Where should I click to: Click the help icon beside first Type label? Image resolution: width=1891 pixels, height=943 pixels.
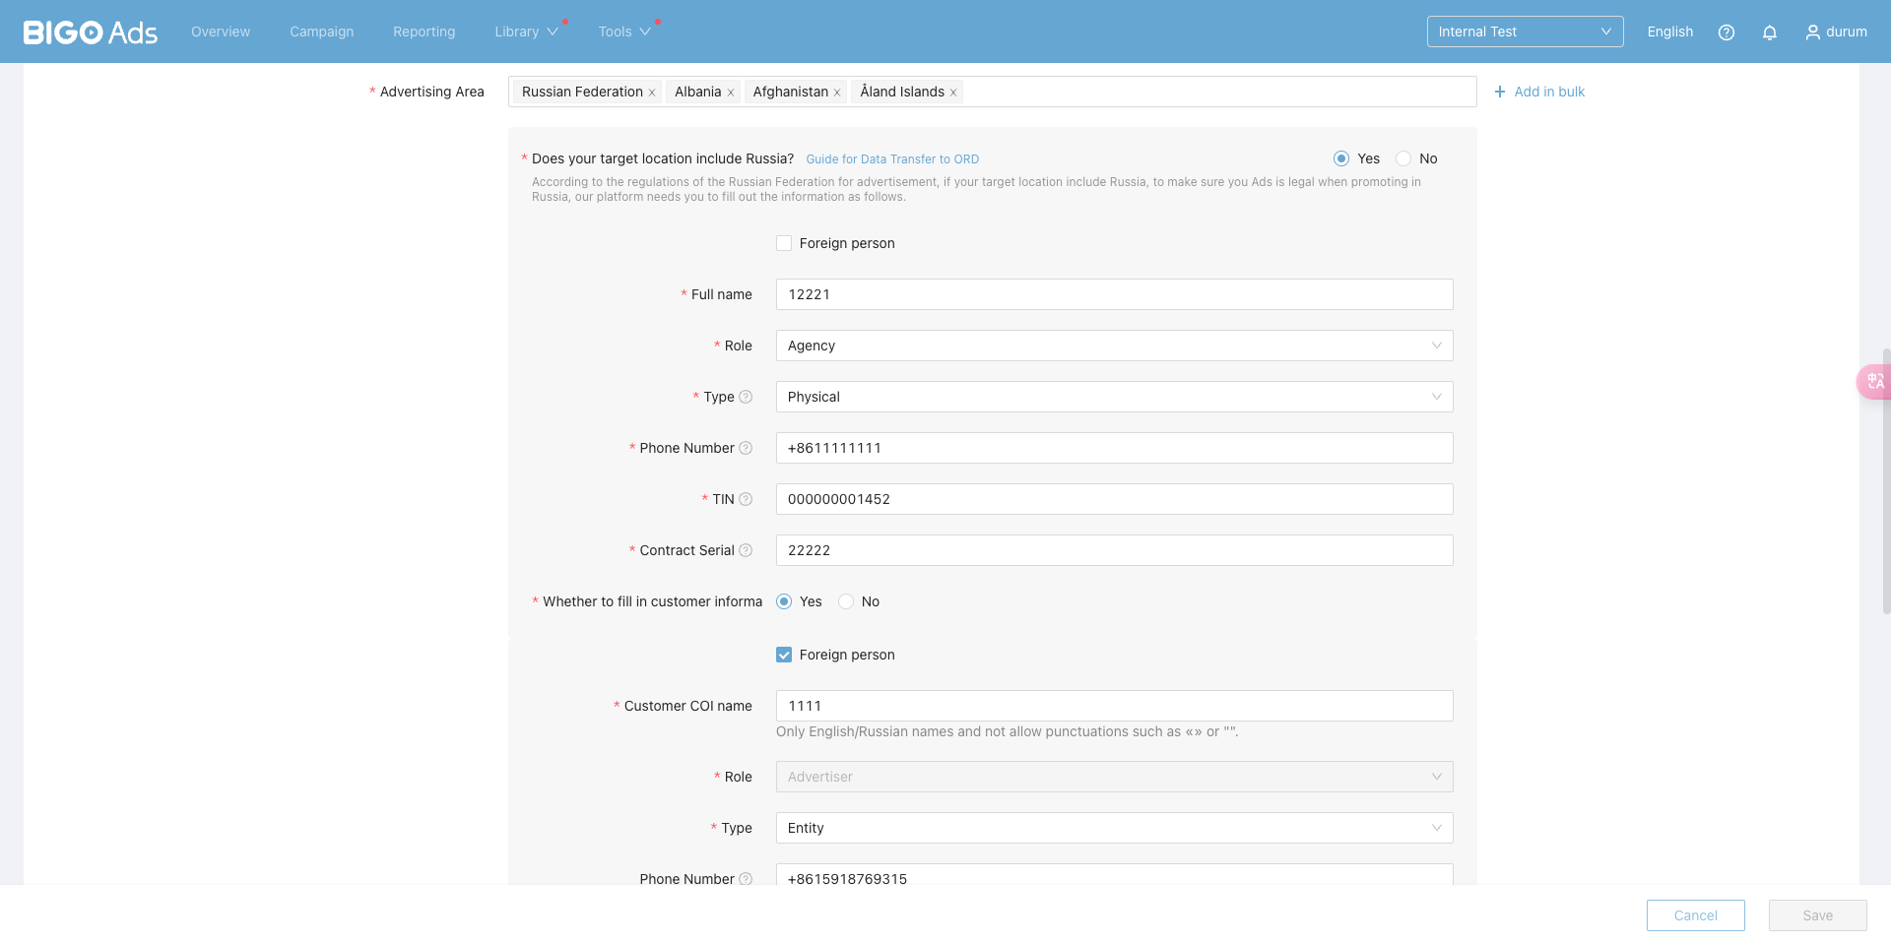point(746,397)
